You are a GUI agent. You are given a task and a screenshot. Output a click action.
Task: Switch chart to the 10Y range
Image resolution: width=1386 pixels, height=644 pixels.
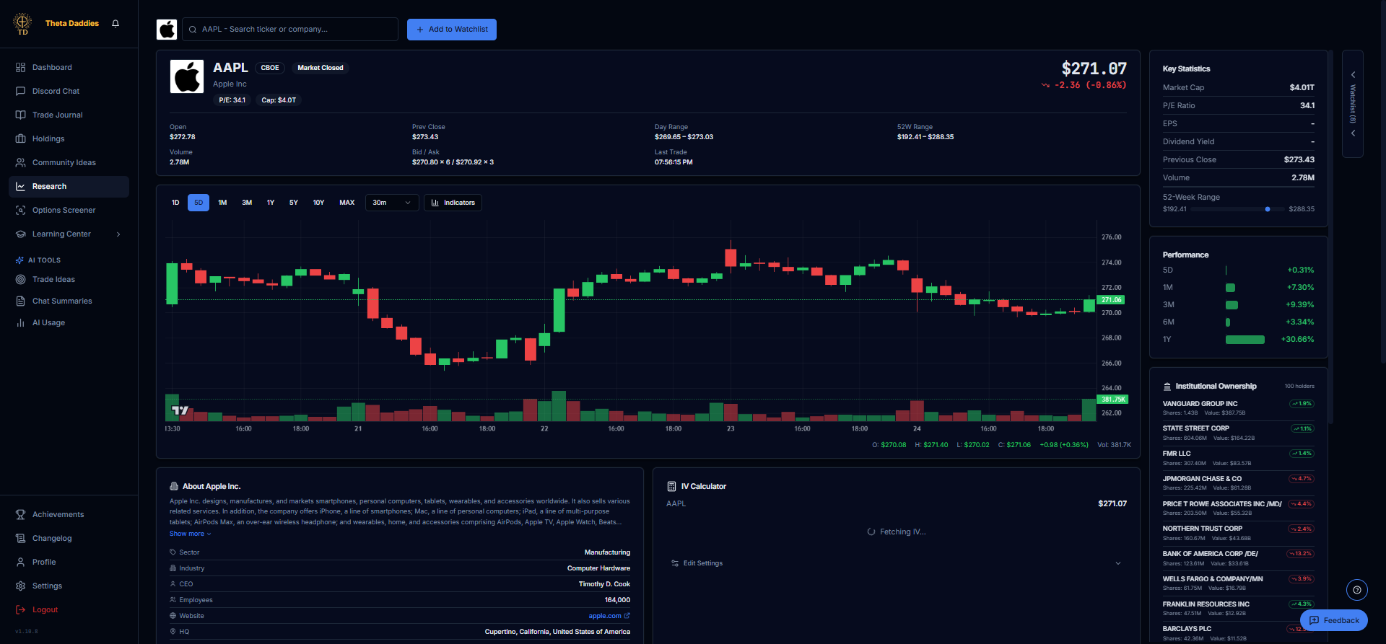click(x=318, y=203)
